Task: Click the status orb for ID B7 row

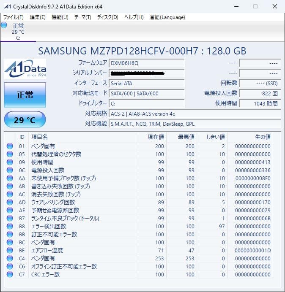Action: coord(10,218)
